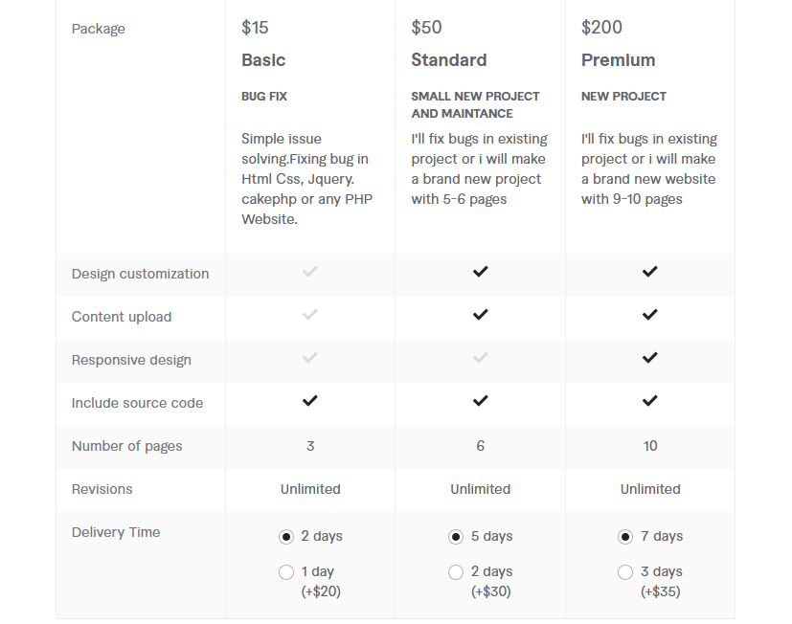The width and height of the screenshot is (792, 624).
Task: Select Premium 7 days delivery option
Action: pyautogui.click(x=625, y=537)
